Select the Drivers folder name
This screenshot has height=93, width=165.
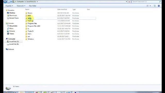click(30, 13)
